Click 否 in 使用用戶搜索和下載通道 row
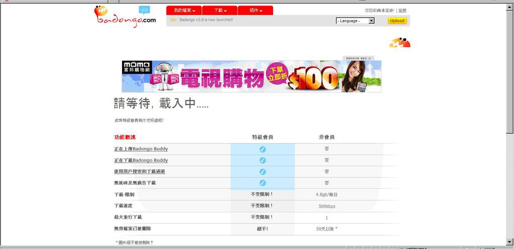The image size is (514, 249). 327,171
